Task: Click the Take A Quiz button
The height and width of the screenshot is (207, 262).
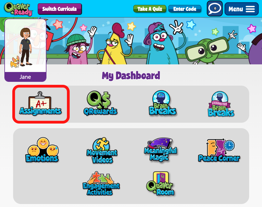Action: 149,9
